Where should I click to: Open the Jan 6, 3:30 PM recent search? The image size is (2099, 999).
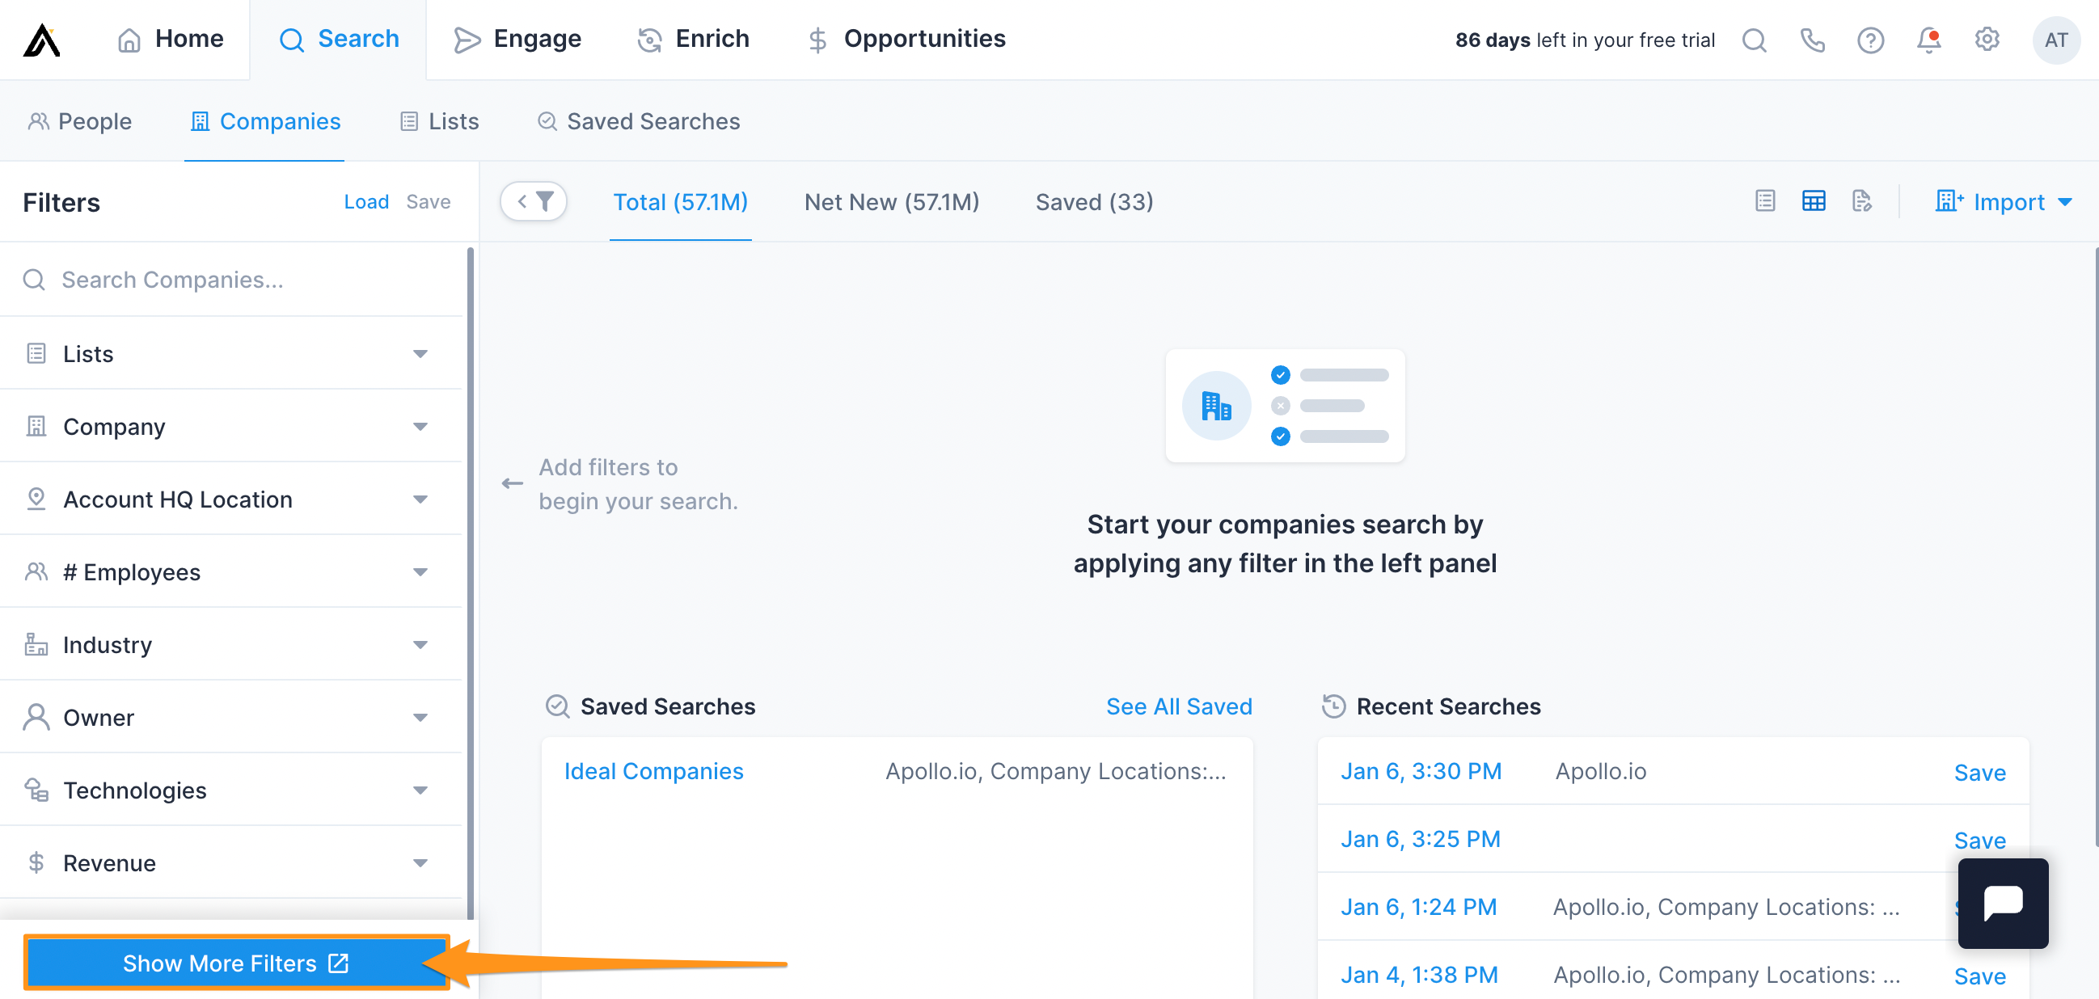1421,771
